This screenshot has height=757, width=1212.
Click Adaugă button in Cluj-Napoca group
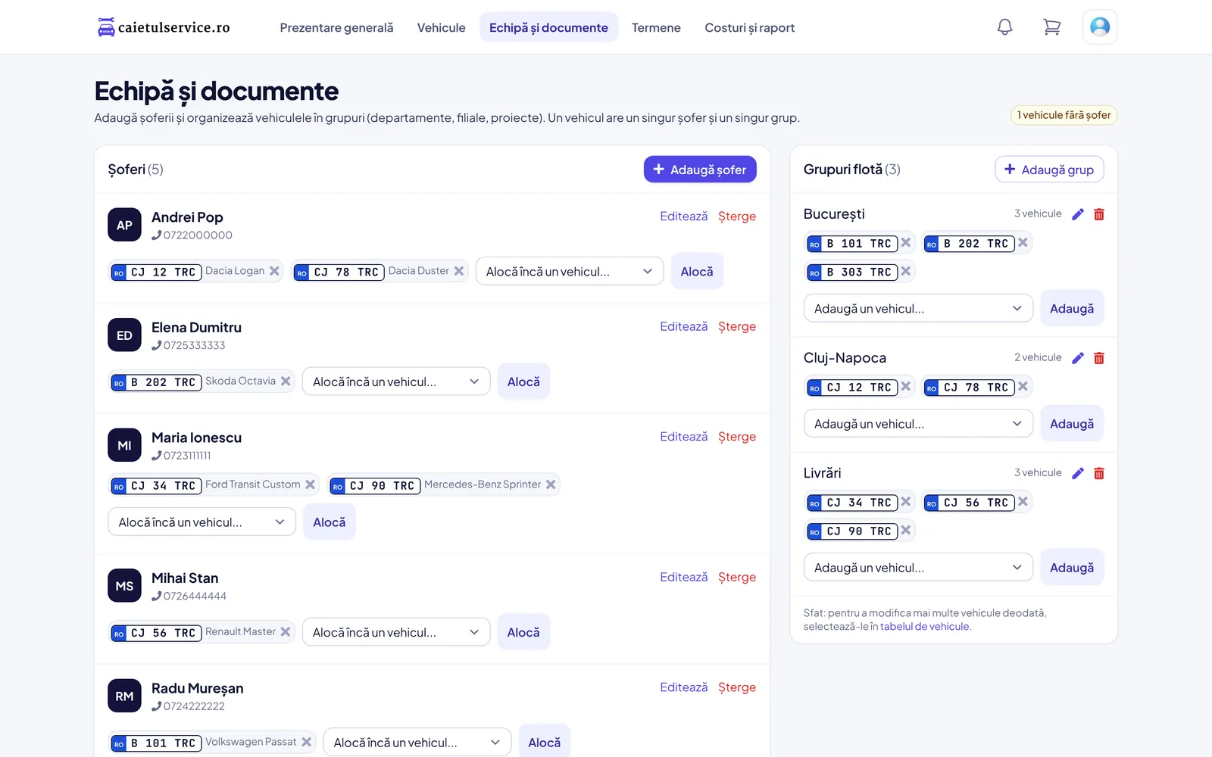pos(1072,424)
